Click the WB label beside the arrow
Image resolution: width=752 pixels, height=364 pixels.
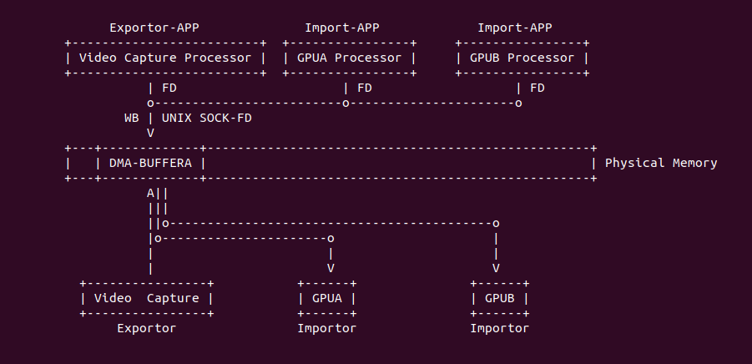click(132, 118)
